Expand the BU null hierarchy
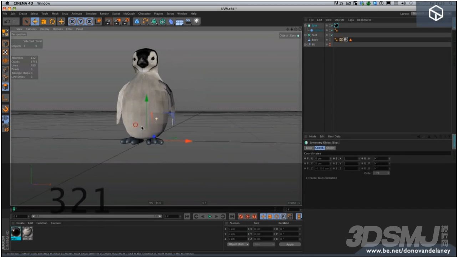The height and width of the screenshot is (258, 458). [x=305, y=45]
